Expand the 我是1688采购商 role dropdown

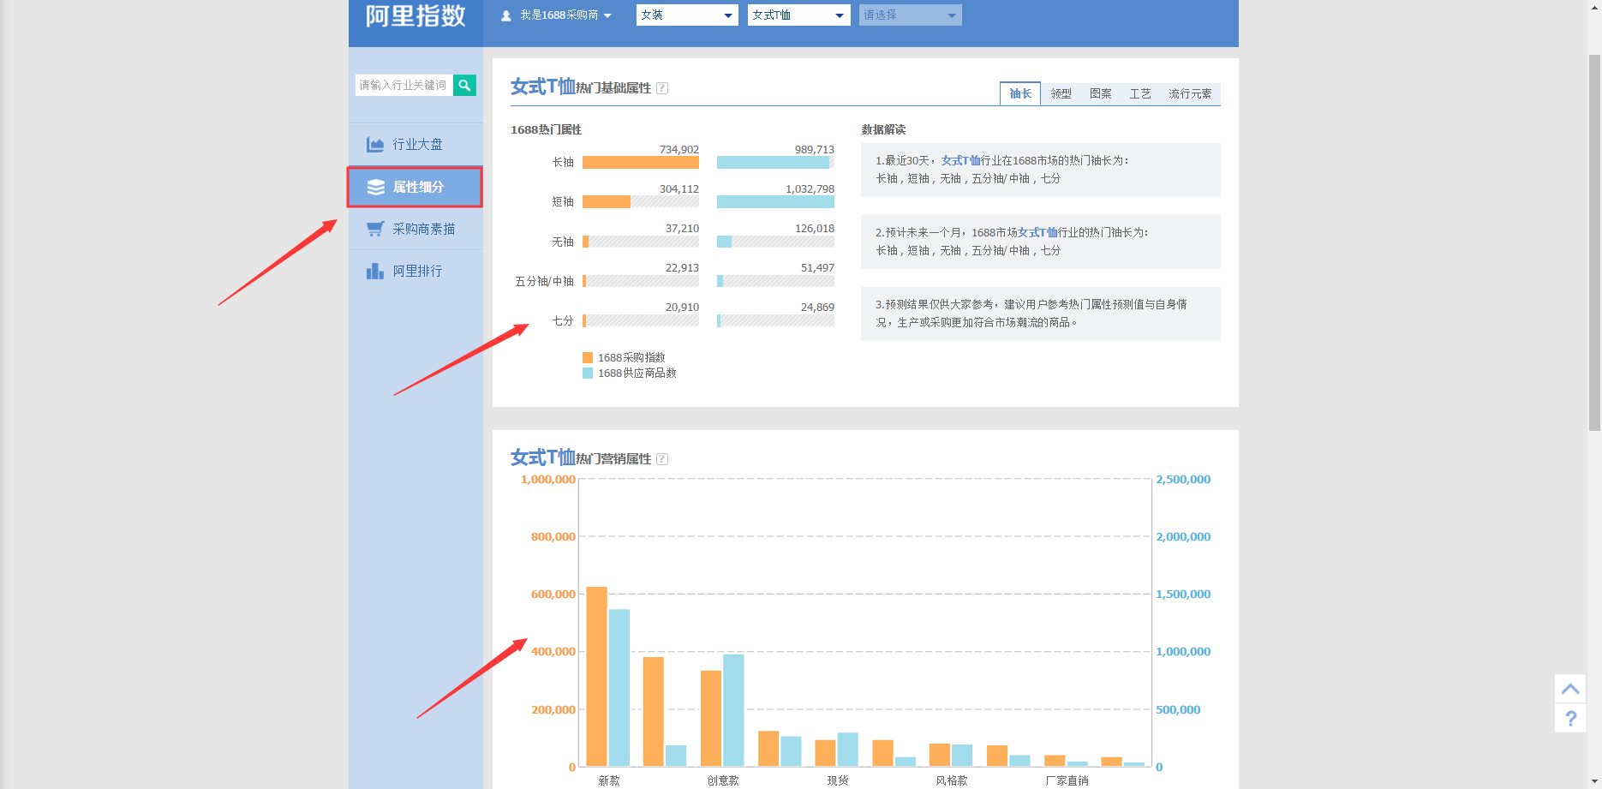click(565, 15)
